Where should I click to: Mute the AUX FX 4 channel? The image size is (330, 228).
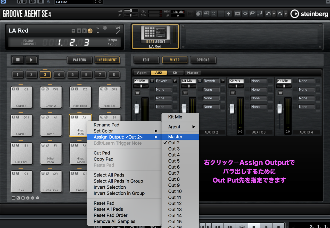point(280,93)
